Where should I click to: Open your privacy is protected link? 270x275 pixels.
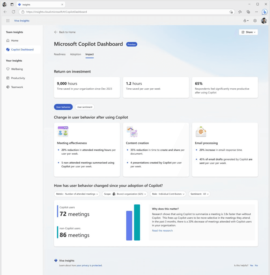(x=89, y=265)
